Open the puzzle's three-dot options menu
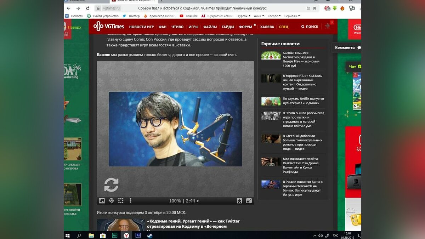Image resolution: width=425 pixels, height=239 pixels. coord(130,201)
